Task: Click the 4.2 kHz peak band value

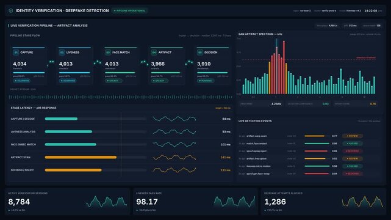Action: 276,104
